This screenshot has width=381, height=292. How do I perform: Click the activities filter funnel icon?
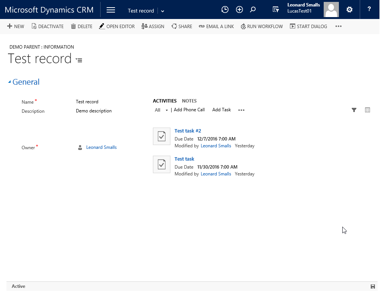click(x=354, y=110)
